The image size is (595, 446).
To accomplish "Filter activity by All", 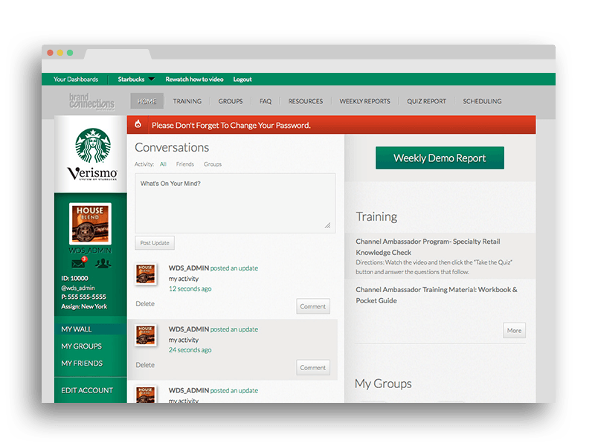I will click(x=163, y=164).
